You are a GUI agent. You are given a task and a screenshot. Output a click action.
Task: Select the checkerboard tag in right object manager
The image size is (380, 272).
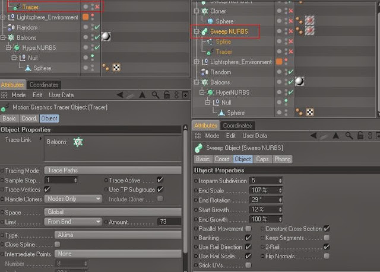click(310, 112)
